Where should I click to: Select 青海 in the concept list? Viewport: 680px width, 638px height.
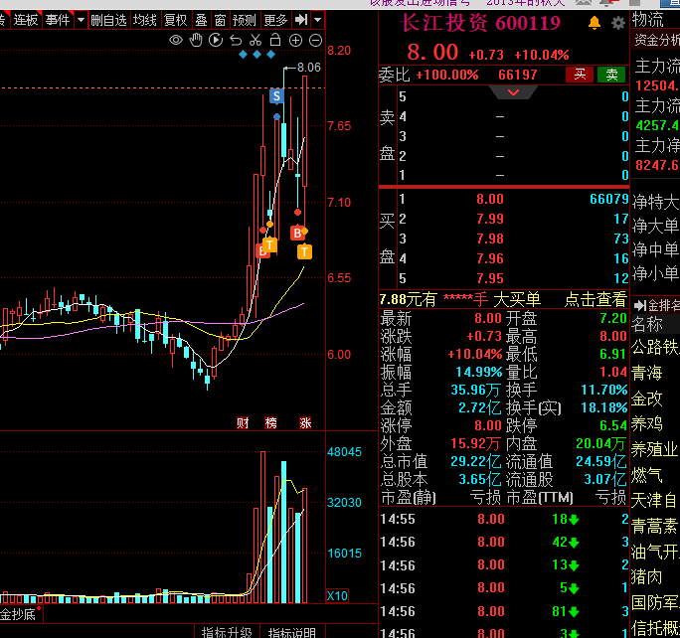coord(646,373)
